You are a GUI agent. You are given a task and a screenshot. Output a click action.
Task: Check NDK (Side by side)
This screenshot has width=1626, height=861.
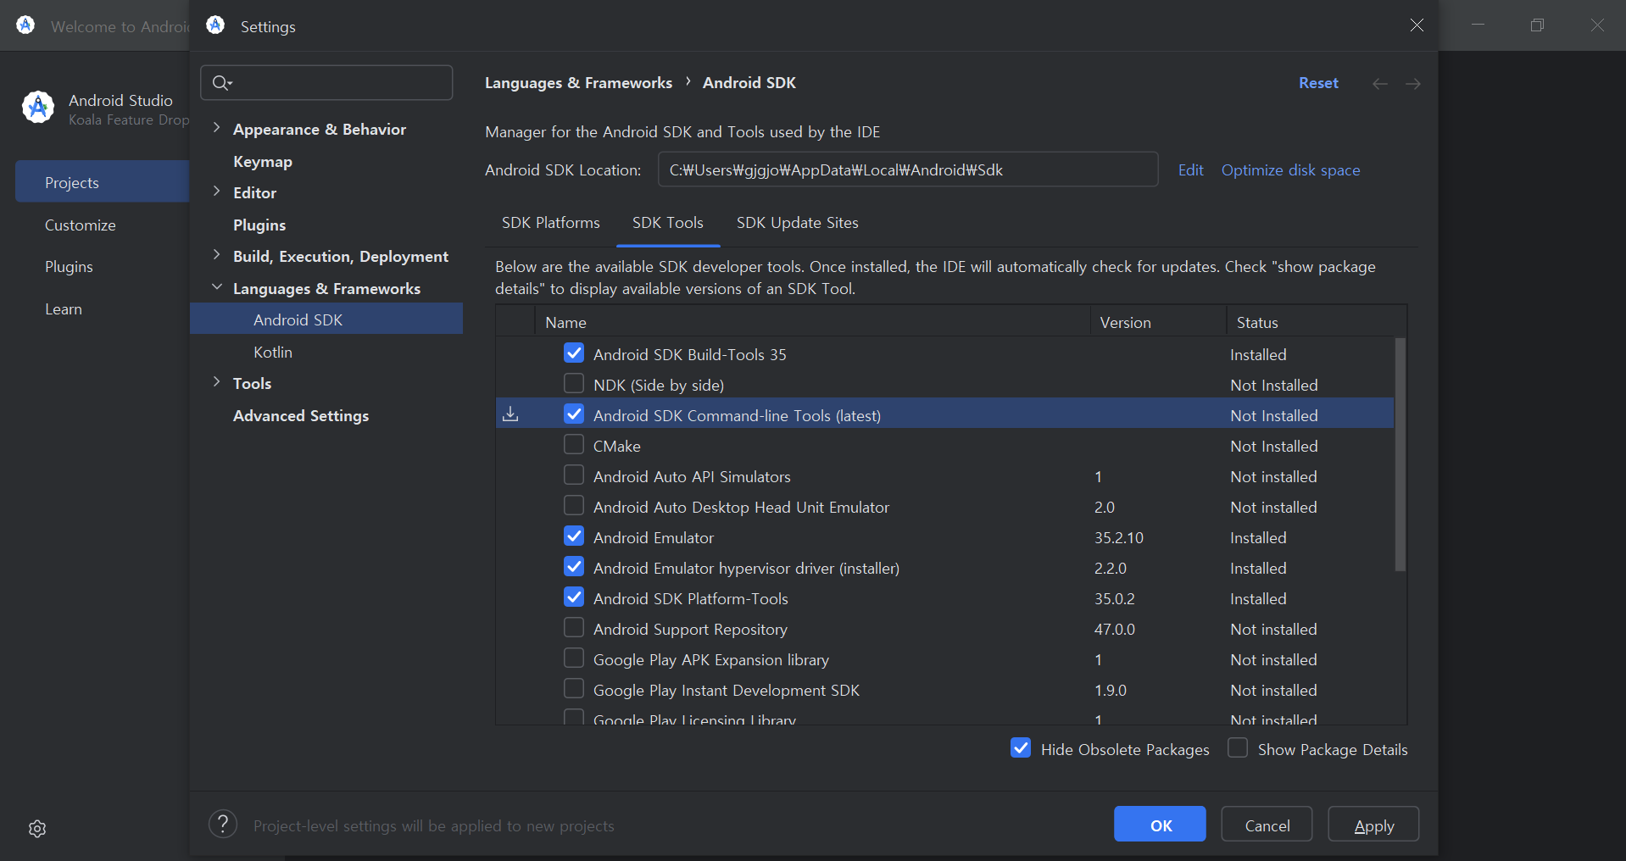[574, 383]
